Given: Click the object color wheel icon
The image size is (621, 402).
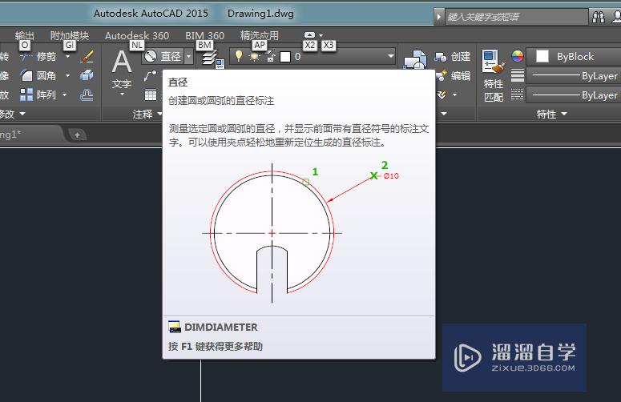Looking at the screenshot, I should click(x=518, y=56).
